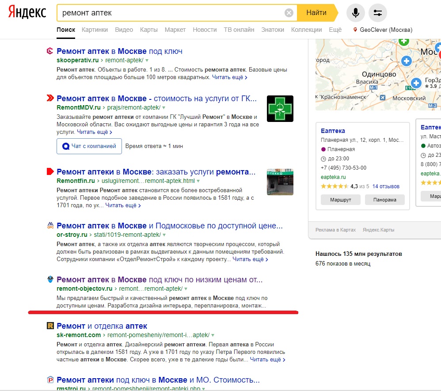This screenshot has height=391, width=441.
Task: Open eapteka.ru link on Планерная card
Action: coord(333,177)
